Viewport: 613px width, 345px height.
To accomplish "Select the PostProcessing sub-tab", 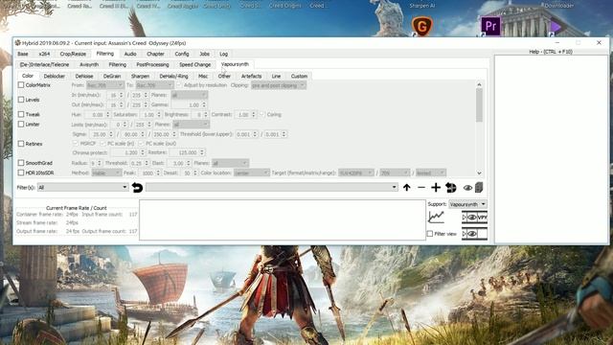I will coord(152,64).
